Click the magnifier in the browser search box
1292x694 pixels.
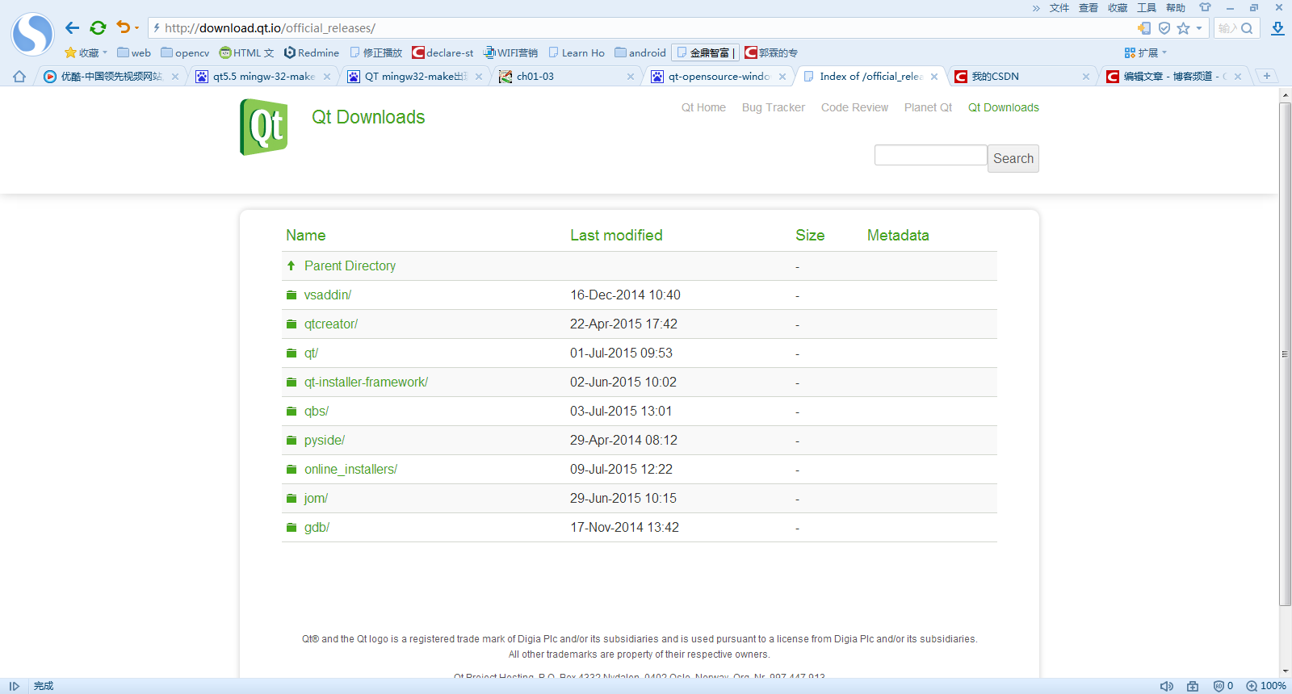point(1247,28)
